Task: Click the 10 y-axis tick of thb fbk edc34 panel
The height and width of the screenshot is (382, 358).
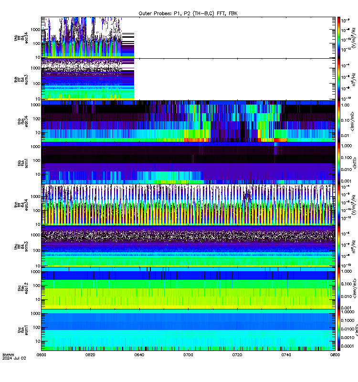Action: click(x=38, y=133)
